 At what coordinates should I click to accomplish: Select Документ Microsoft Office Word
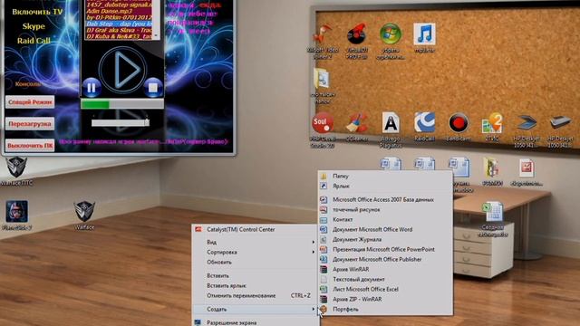(x=385, y=229)
